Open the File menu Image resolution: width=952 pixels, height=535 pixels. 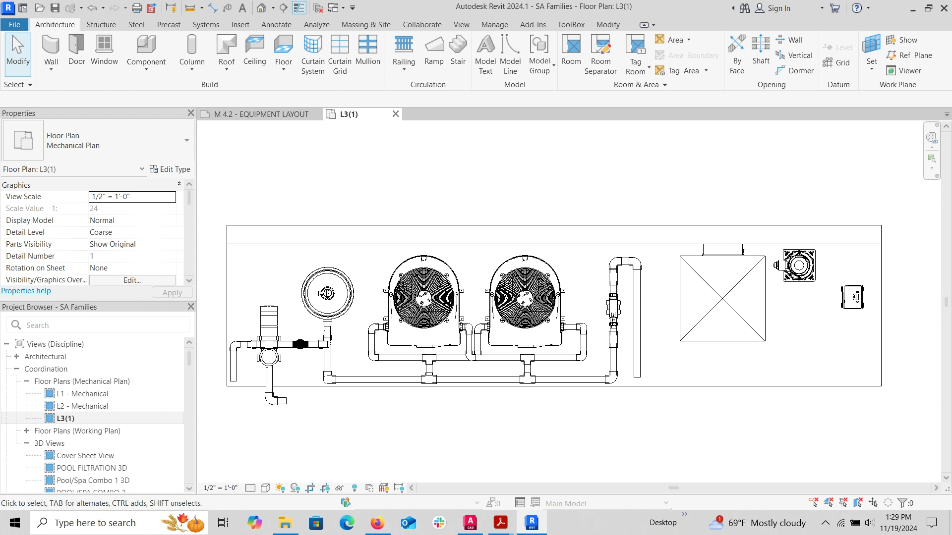point(14,25)
